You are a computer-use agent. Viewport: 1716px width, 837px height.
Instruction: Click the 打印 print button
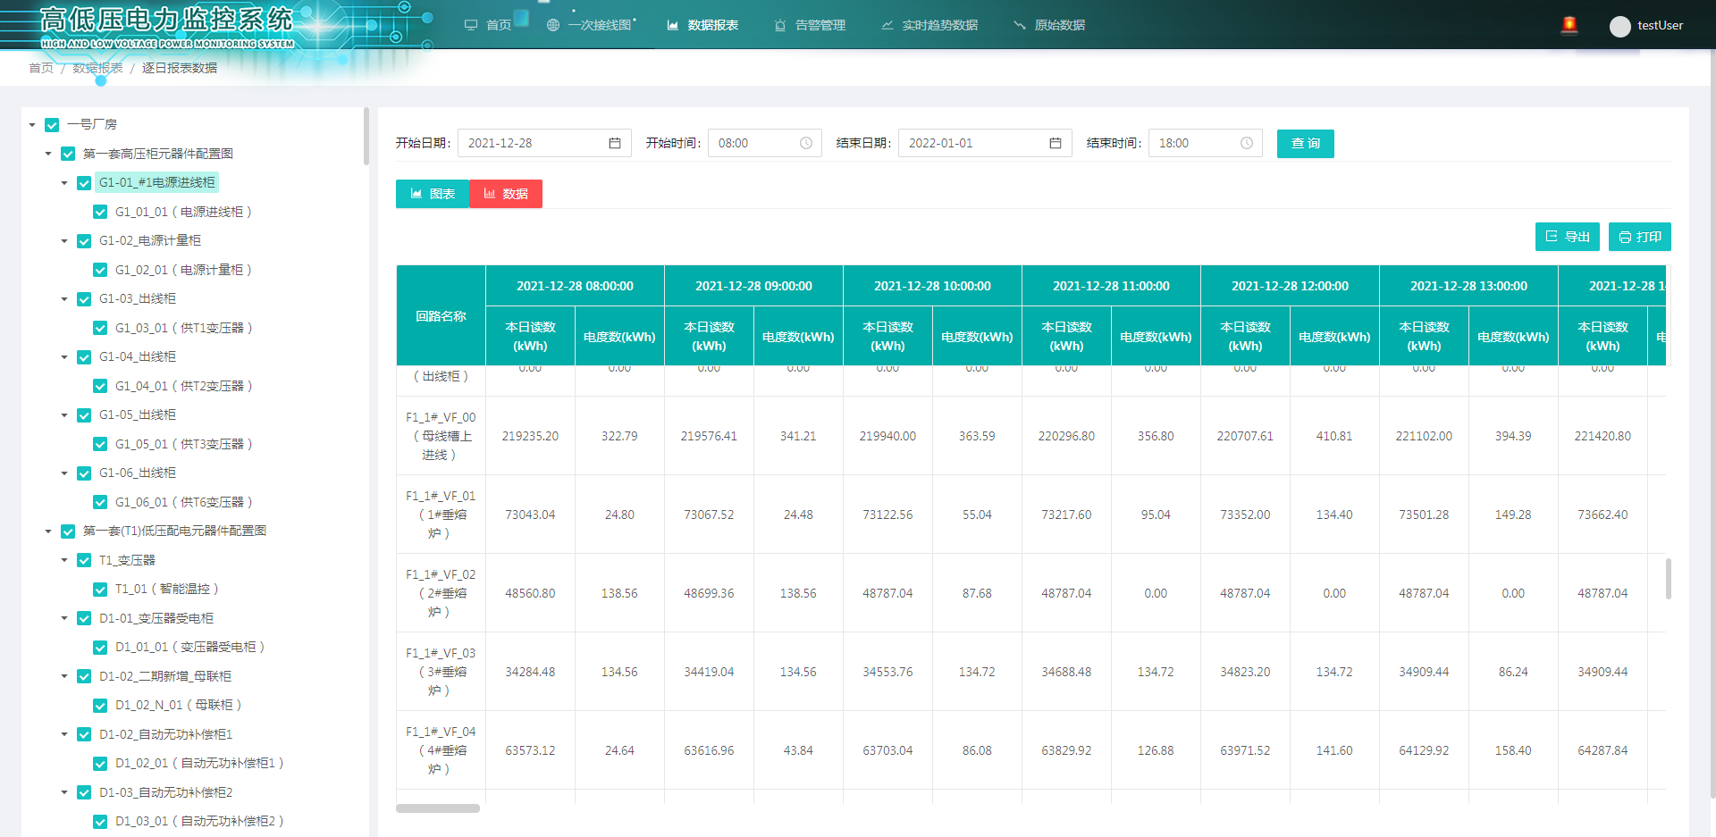pyautogui.click(x=1640, y=237)
